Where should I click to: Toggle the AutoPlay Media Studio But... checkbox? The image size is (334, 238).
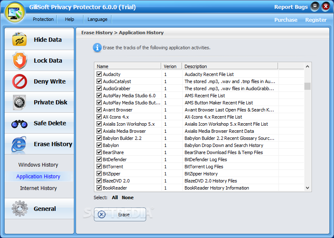click(99, 102)
